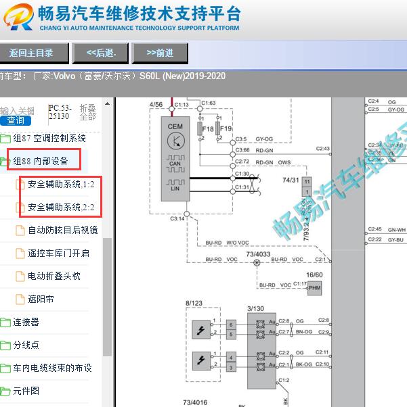
Task: Open document 安全辅助系统,2:2
Action: click(61, 207)
